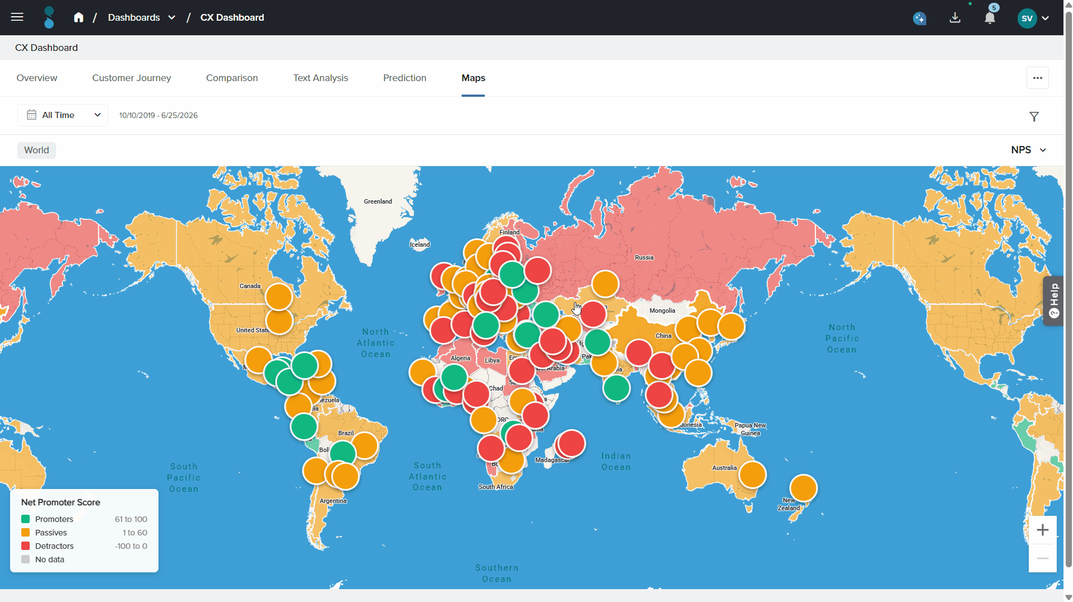This screenshot has width=1073, height=602.
Task: Select the Maps tab
Action: click(473, 78)
